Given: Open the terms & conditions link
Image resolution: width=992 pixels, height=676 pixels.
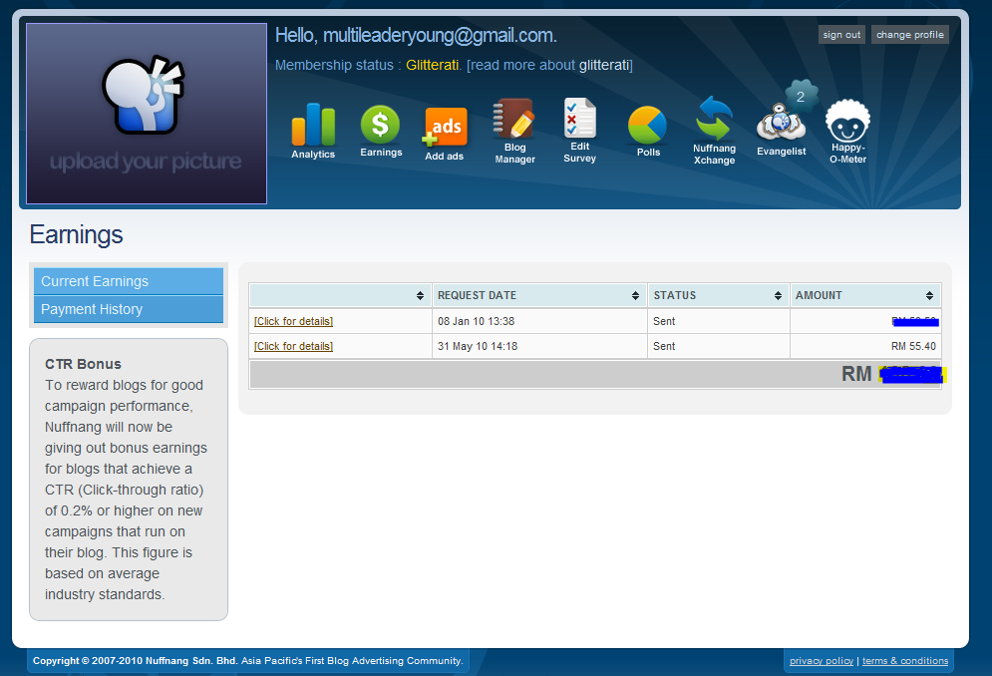Looking at the screenshot, I should [905, 661].
